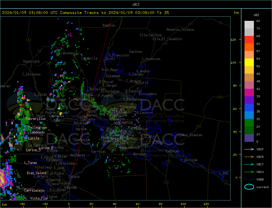Click the 'L_PAZ' label at right edge
Image resolution: width=272 pixels, height=208 pixels.
pyautogui.click(x=224, y=173)
